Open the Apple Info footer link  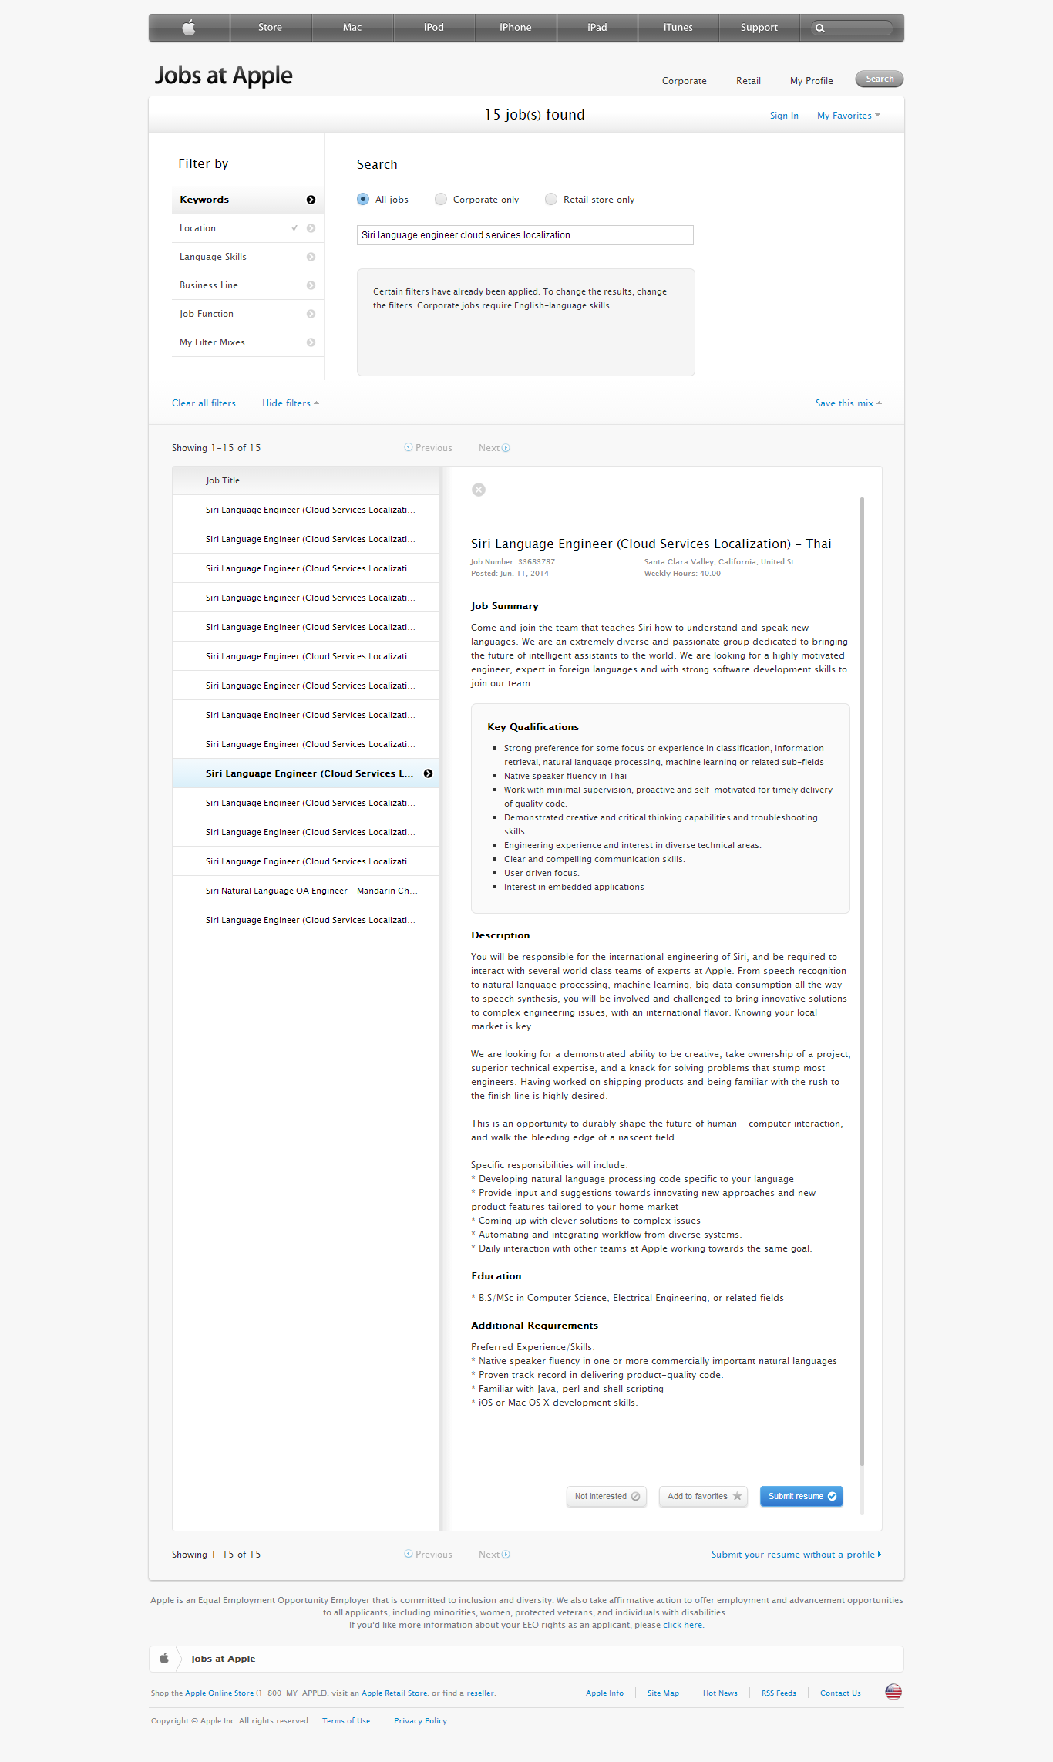click(x=604, y=1693)
